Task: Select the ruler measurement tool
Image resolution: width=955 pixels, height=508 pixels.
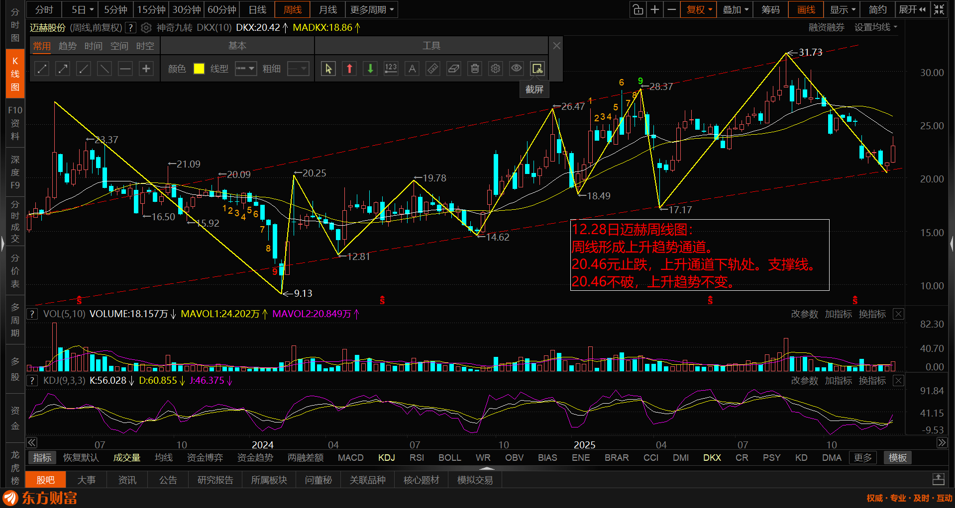Action: coord(433,69)
